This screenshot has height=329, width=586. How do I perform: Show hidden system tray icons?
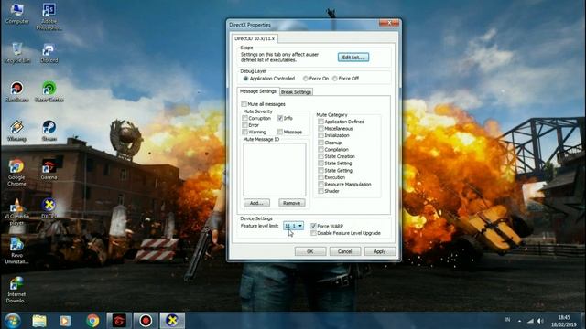tap(519, 321)
